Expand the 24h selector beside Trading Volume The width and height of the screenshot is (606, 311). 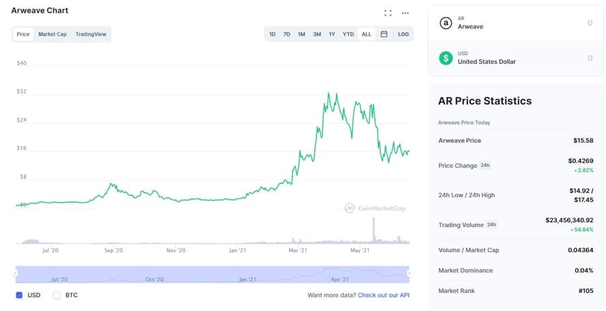(491, 224)
